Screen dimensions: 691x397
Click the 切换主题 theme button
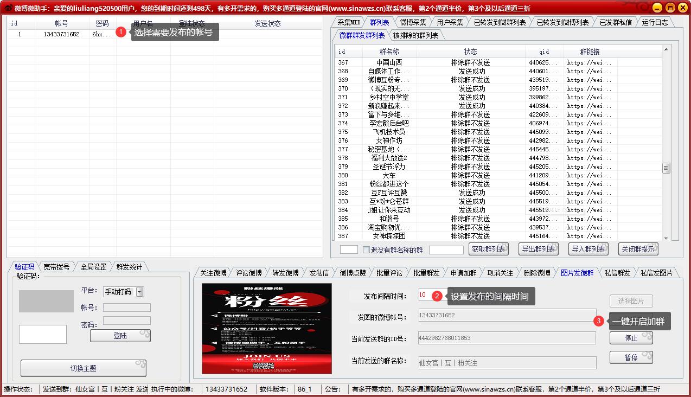83,368
